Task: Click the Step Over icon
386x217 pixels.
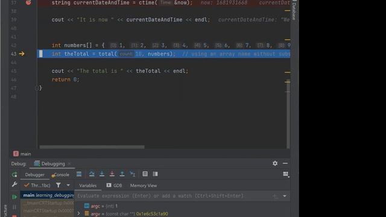Action: [x=92, y=174]
